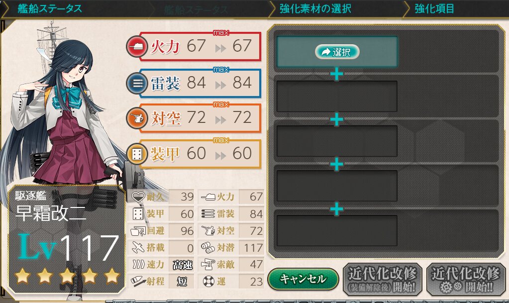Click the airplane 搭載 capacity icon
This screenshot has width=509, height=303.
point(138,247)
